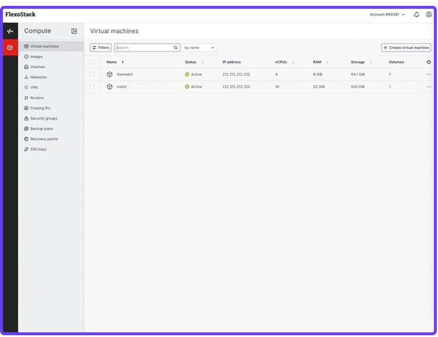The image size is (438, 337).
Task: Open the three-dot actions menu for Geometri
Action: [x=429, y=75]
